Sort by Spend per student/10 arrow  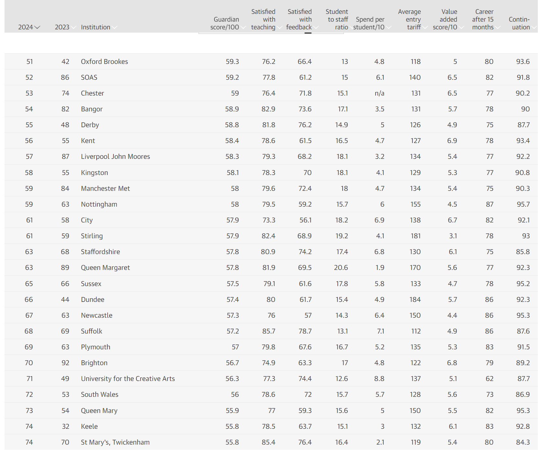click(389, 27)
